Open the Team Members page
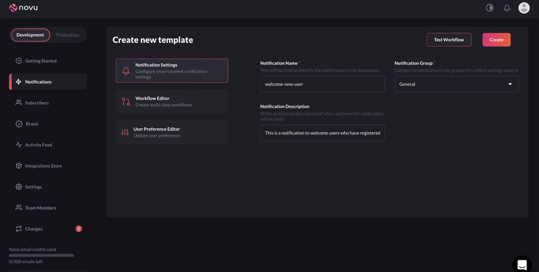 40,208
